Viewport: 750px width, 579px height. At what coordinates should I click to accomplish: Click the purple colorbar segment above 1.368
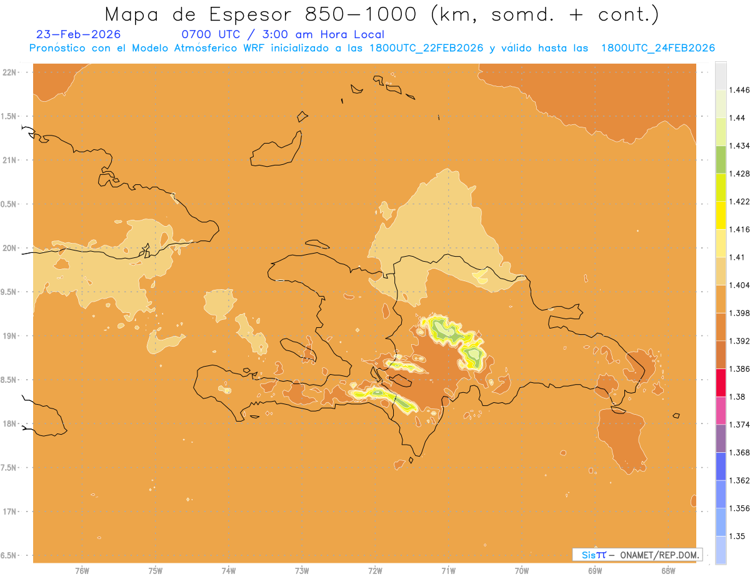(x=721, y=438)
